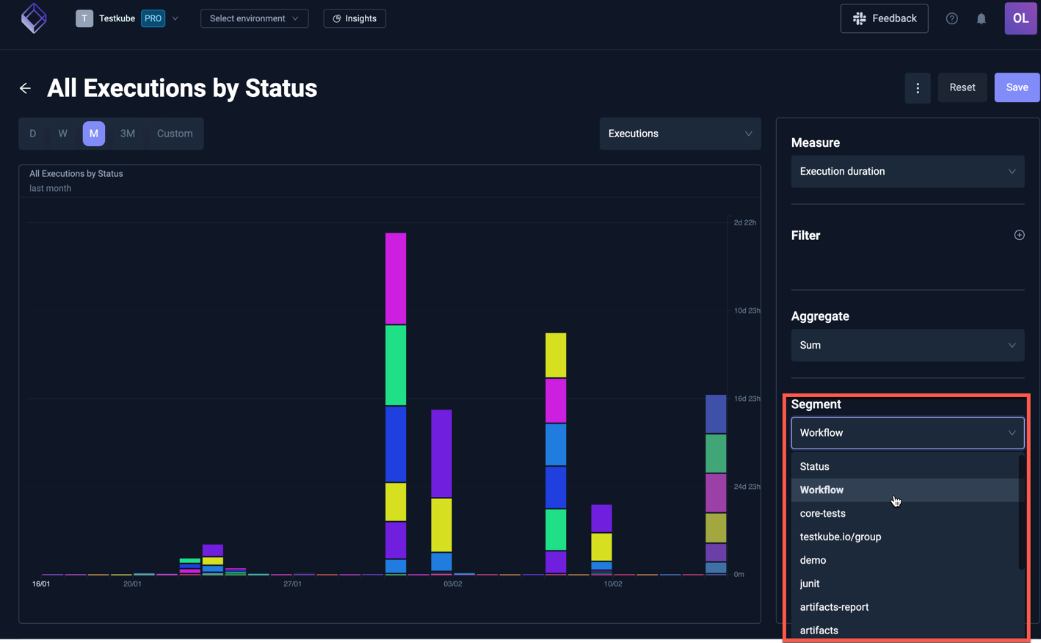Open the Executions dropdown above the chart

(x=679, y=133)
